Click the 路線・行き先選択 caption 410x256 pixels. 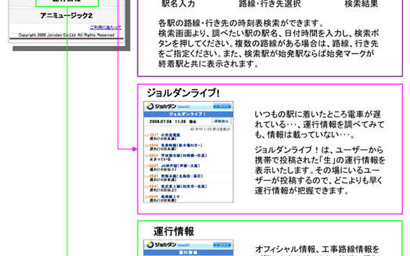(x=270, y=4)
